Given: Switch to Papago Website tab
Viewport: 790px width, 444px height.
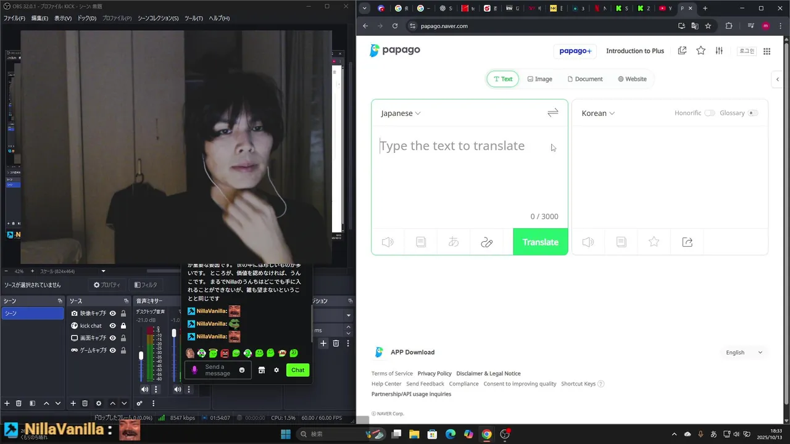Looking at the screenshot, I should [x=632, y=79].
